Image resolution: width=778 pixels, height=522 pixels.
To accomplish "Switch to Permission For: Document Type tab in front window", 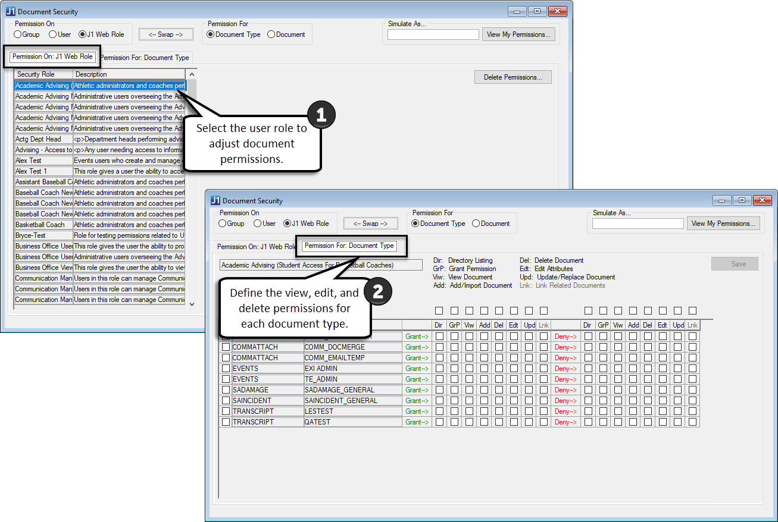I will pos(349,246).
